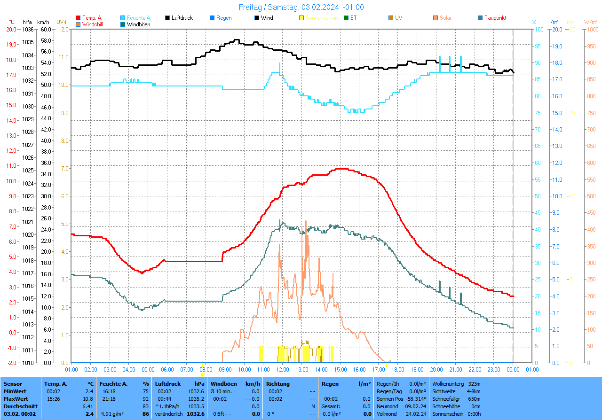Click the green ET legend swatch
Screen dimensions: 602x420
coord(346,18)
